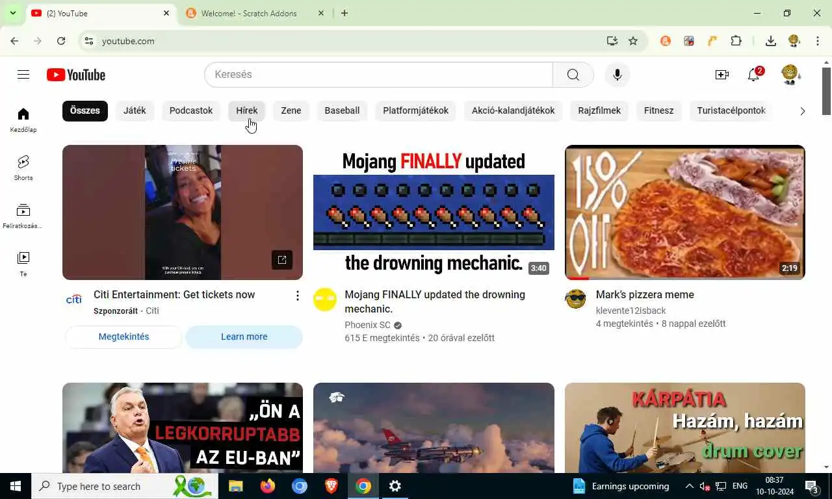Screen dimensions: 832x499
Task: Click the YouTube logo
Action: (x=76, y=75)
